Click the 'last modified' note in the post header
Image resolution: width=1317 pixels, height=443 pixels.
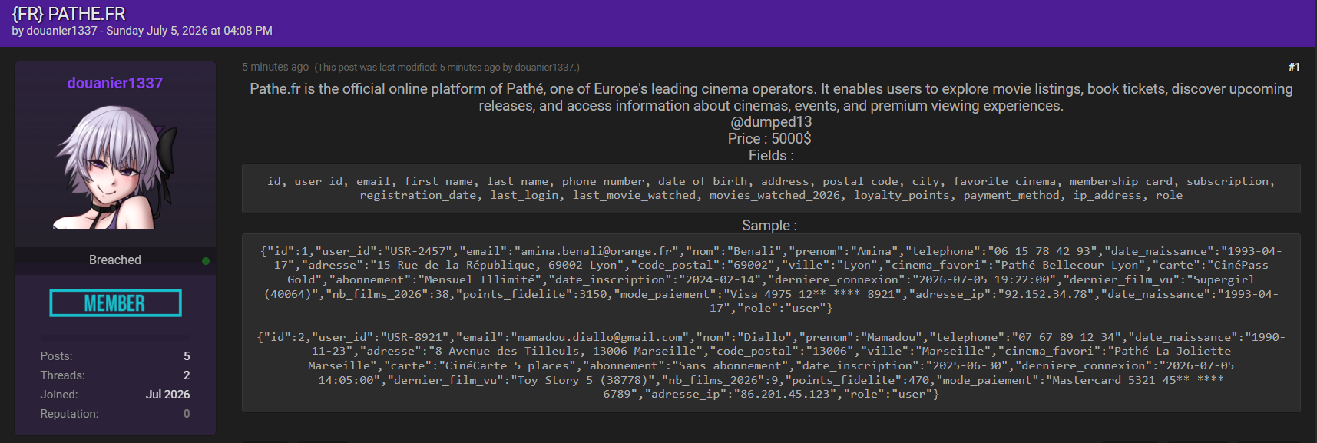[447, 68]
